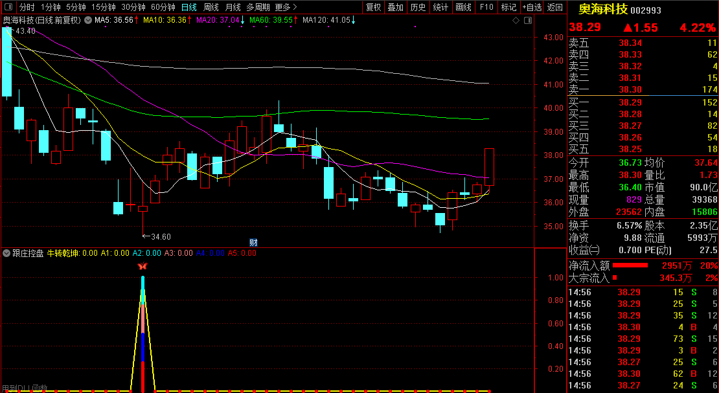Click the diamond icon above price axis
The image size is (719, 393).
coord(516,20)
